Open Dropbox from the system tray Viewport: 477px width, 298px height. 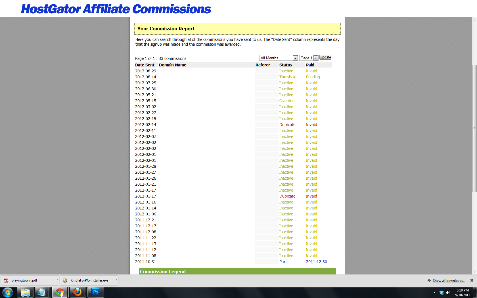[442, 293]
